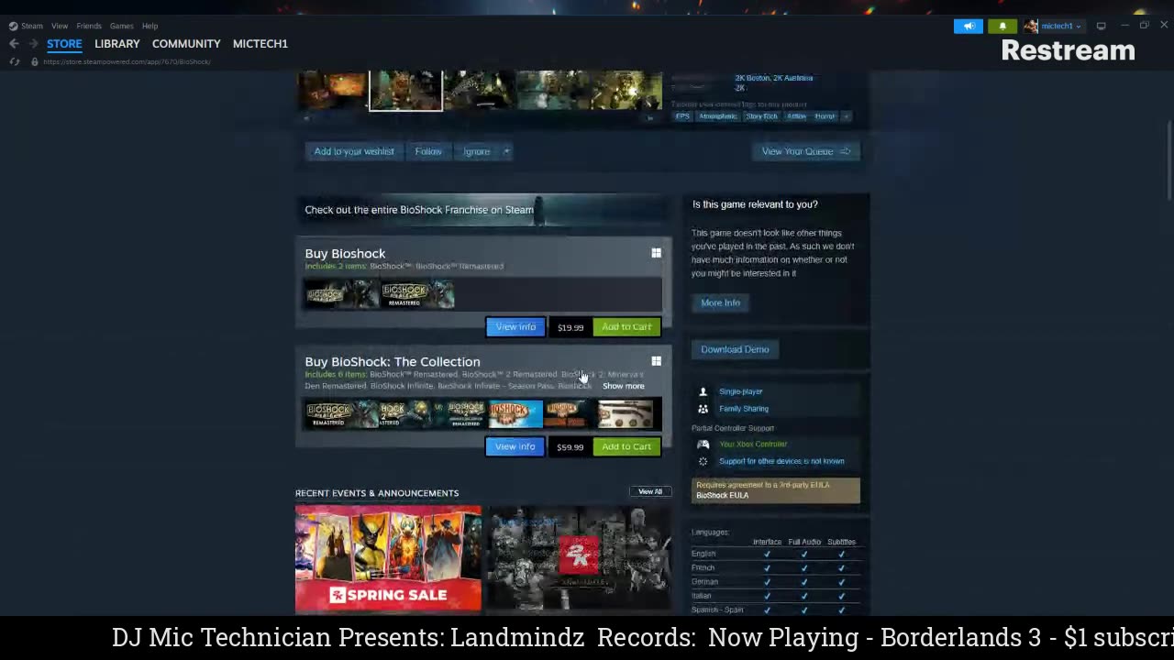Click the Big Picture monitor icon
Viewport: 1174px width, 660px height.
coord(1101,26)
